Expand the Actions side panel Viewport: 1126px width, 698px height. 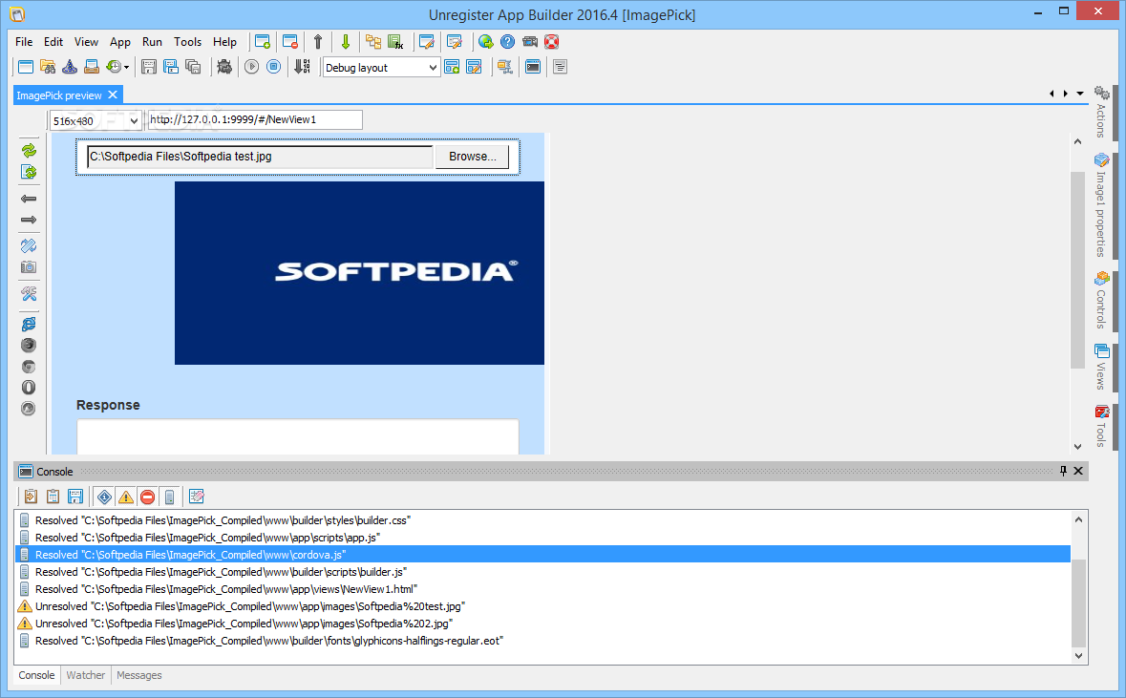tap(1101, 112)
